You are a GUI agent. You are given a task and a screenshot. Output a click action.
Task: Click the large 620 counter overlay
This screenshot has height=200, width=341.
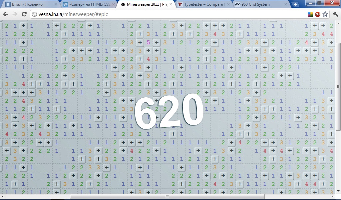[x=169, y=110]
